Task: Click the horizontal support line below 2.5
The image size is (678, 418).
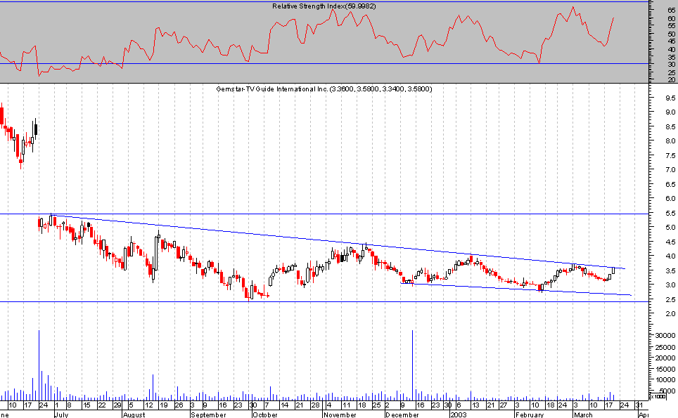Action: (x=324, y=302)
